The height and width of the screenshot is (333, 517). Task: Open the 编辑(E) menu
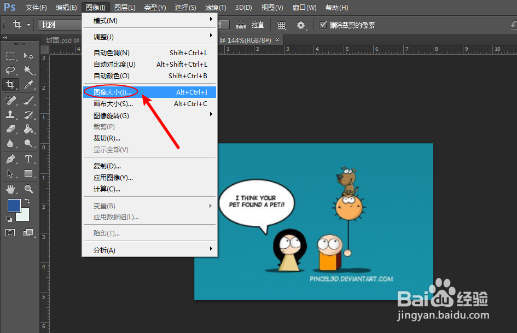tap(66, 7)
